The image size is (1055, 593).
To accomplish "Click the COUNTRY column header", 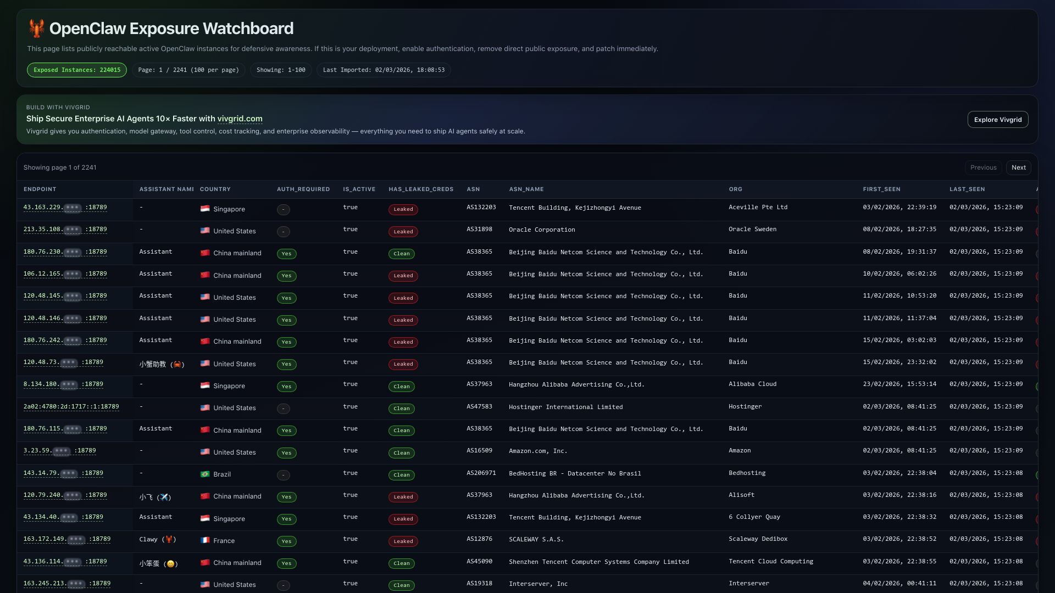I will coord(215,189).
